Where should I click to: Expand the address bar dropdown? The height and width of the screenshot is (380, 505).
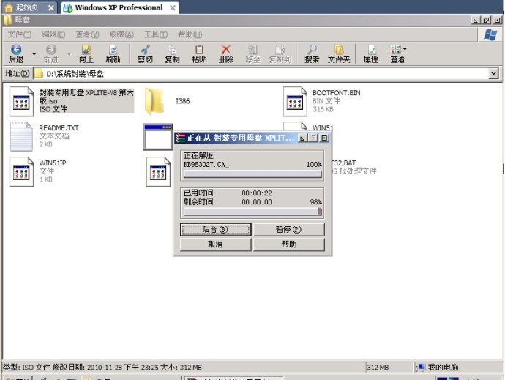[493, 73]
